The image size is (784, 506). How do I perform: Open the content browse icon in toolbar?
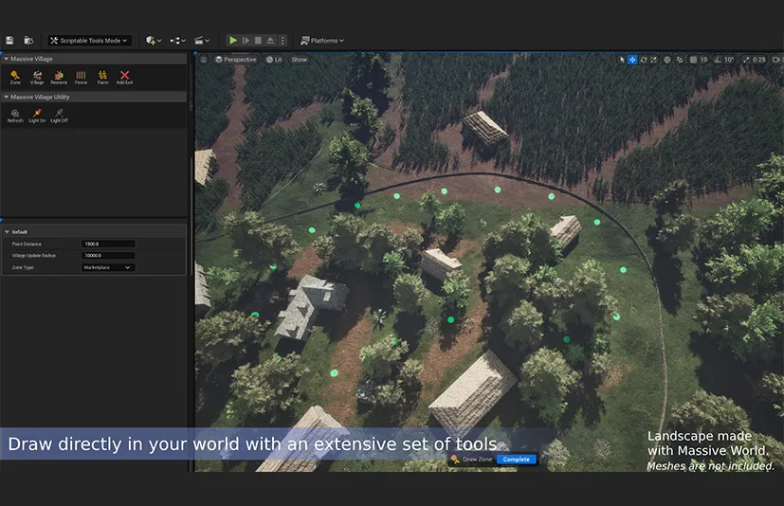point(28,41)
